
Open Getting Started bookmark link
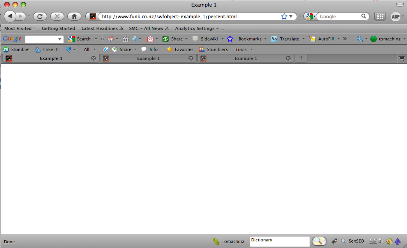click(x=58, y=28)
